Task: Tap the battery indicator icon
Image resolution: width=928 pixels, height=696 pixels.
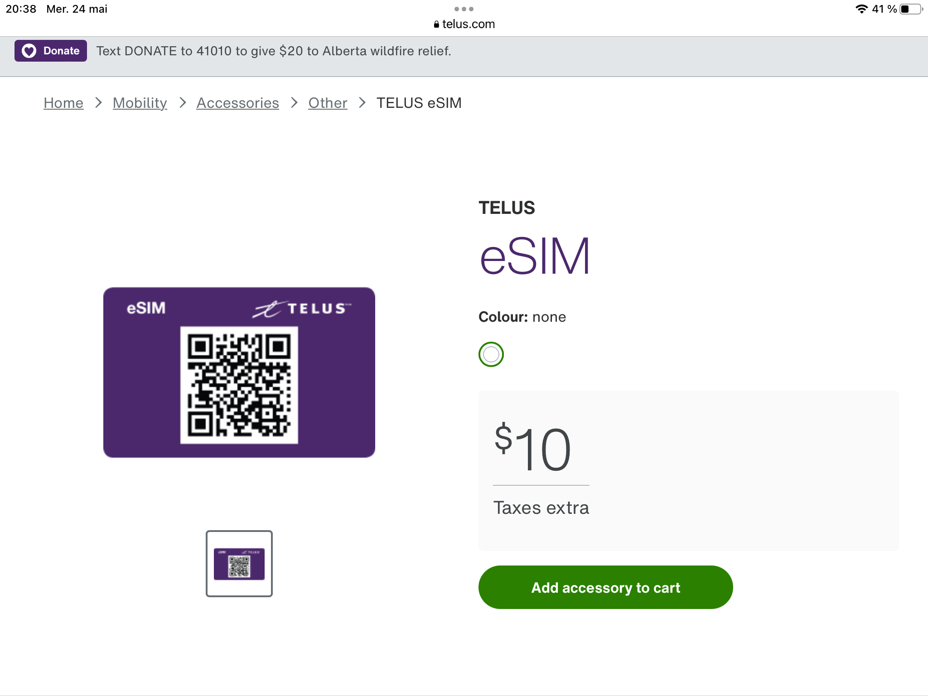Action: click(911, 9)
